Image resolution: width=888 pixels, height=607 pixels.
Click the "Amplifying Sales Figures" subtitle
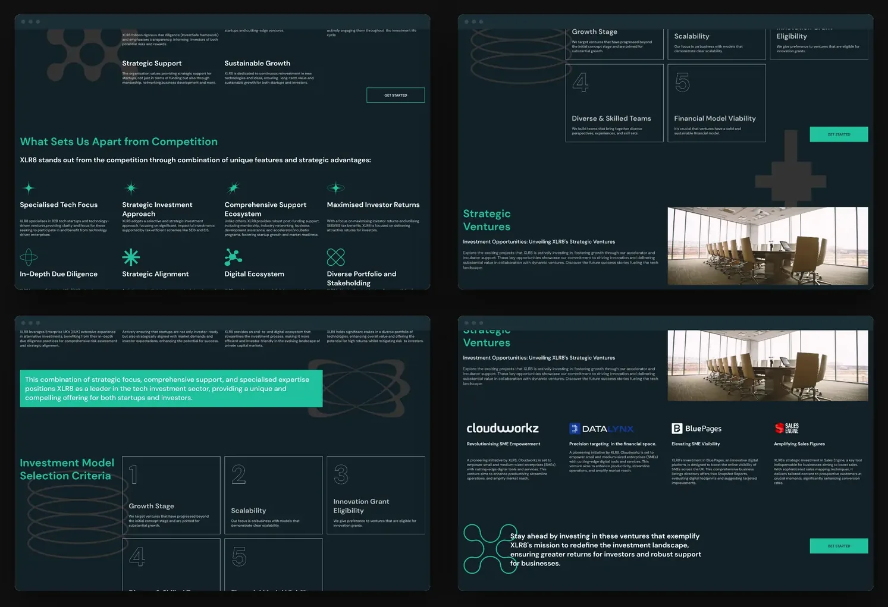[x=799, y=444]
